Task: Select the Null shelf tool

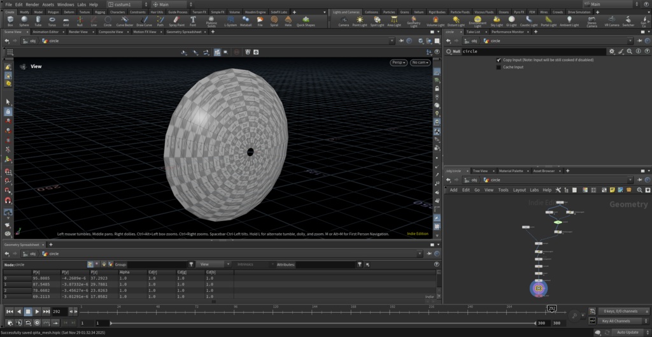Action: (x=80, y=21)
